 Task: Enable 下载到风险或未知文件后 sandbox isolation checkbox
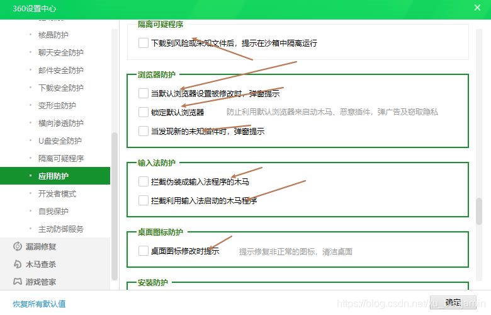[144, 43]
